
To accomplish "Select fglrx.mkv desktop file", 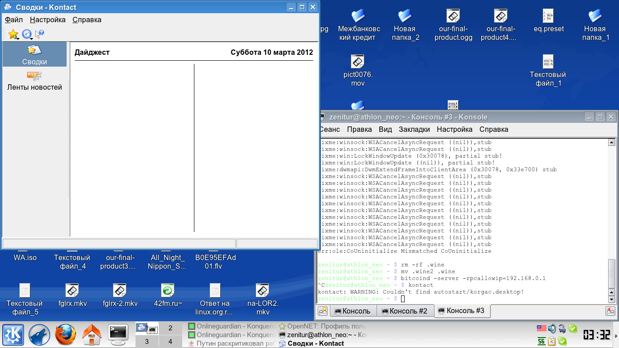I will tap(73, 295).
